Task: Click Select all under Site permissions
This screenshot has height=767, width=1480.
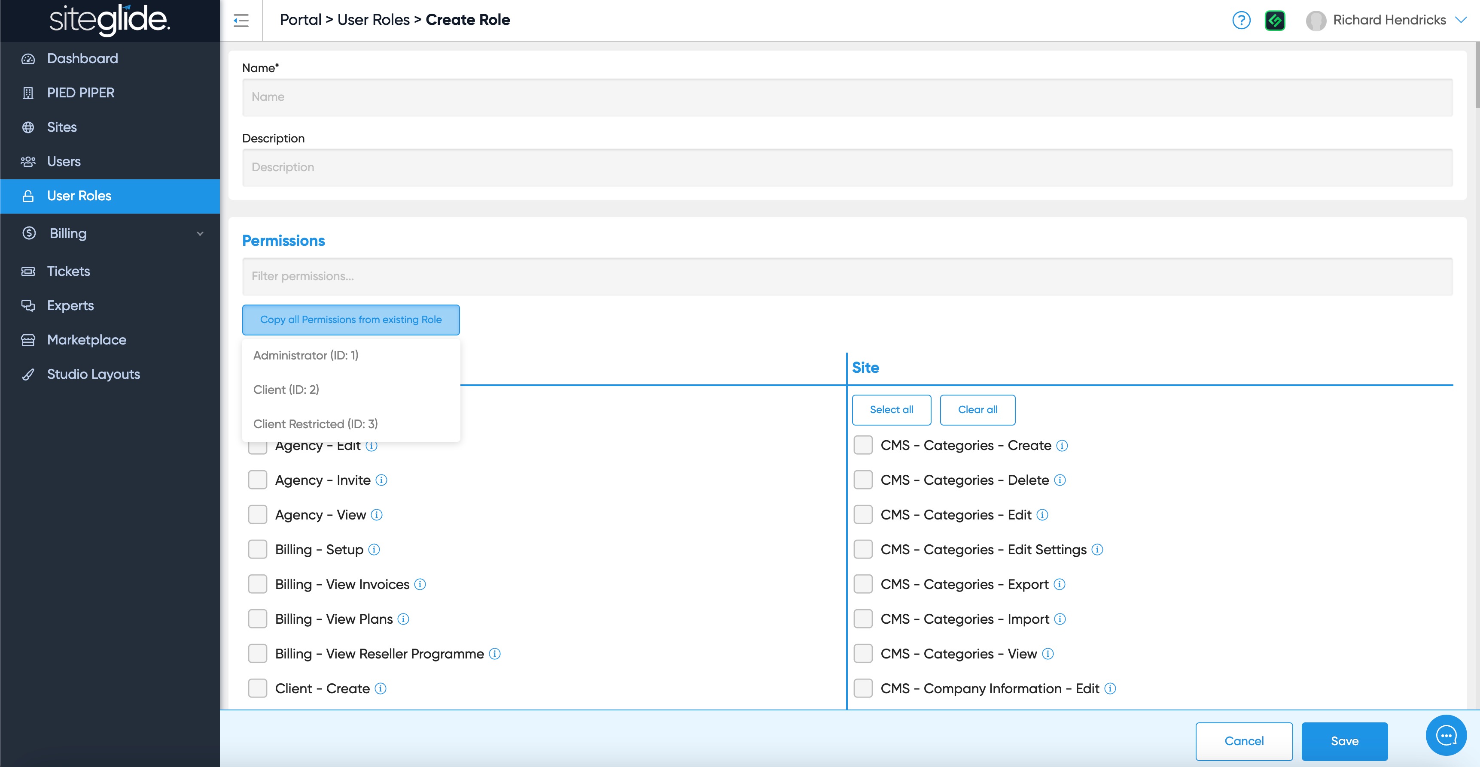Action: pyautogui.click(x=891, y=410)
